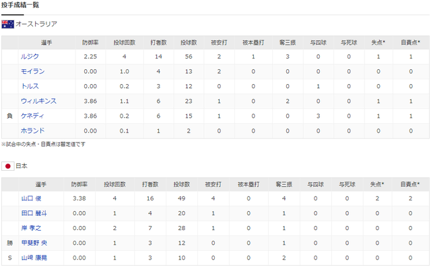431x267 pixels.
Task: Select the 投手成績一覧 section heading
Action: point(20,5)
